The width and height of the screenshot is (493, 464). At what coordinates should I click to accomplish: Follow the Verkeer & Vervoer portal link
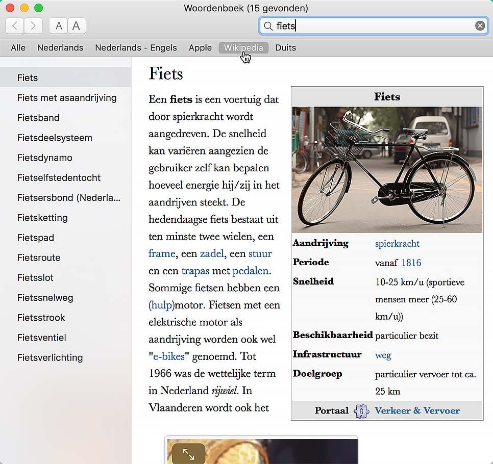(x=416, y=410)
